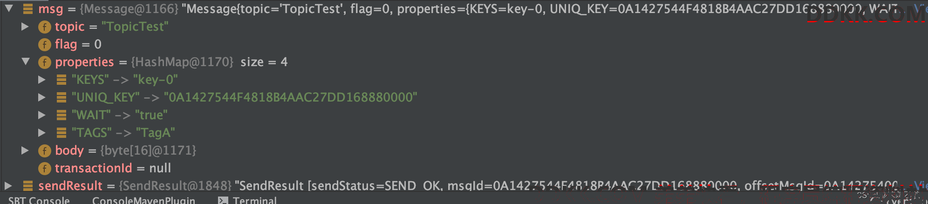This screenshot has width=928, height=204.
Task: Click the sendResult object variable icon
Action: 28,186
